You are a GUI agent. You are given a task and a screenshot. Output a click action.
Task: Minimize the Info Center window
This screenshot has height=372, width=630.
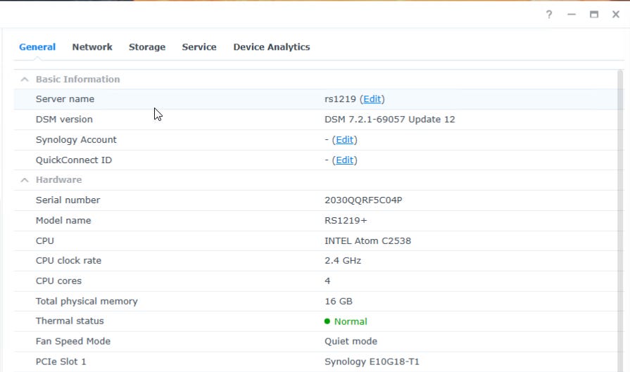pos(572,15)
